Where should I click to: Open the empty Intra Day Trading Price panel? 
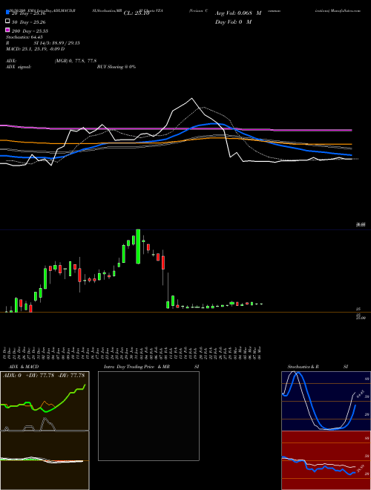[148, 416]
